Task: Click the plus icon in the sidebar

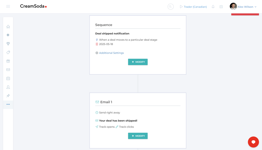Action: (x=8, y=35)
